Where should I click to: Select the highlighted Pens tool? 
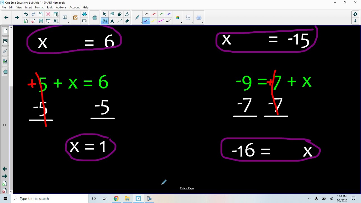click(105, 21)
